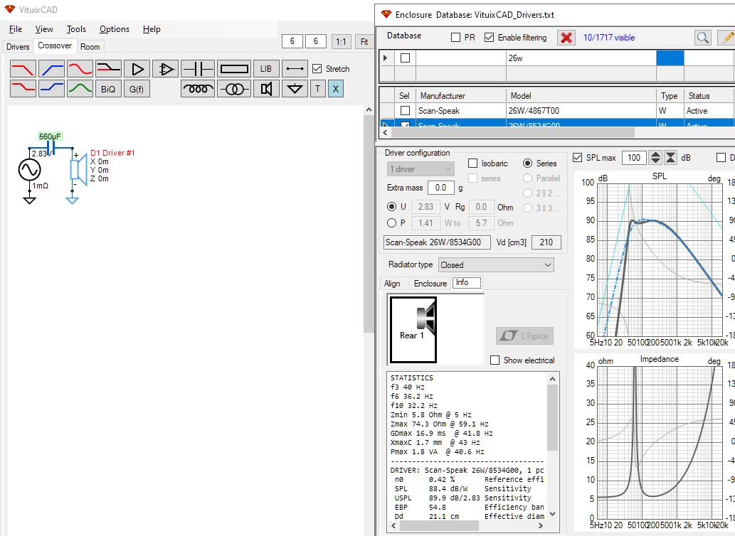Insert a buffer amplifier triangle
735x536 pixels.
coord(137,69)
